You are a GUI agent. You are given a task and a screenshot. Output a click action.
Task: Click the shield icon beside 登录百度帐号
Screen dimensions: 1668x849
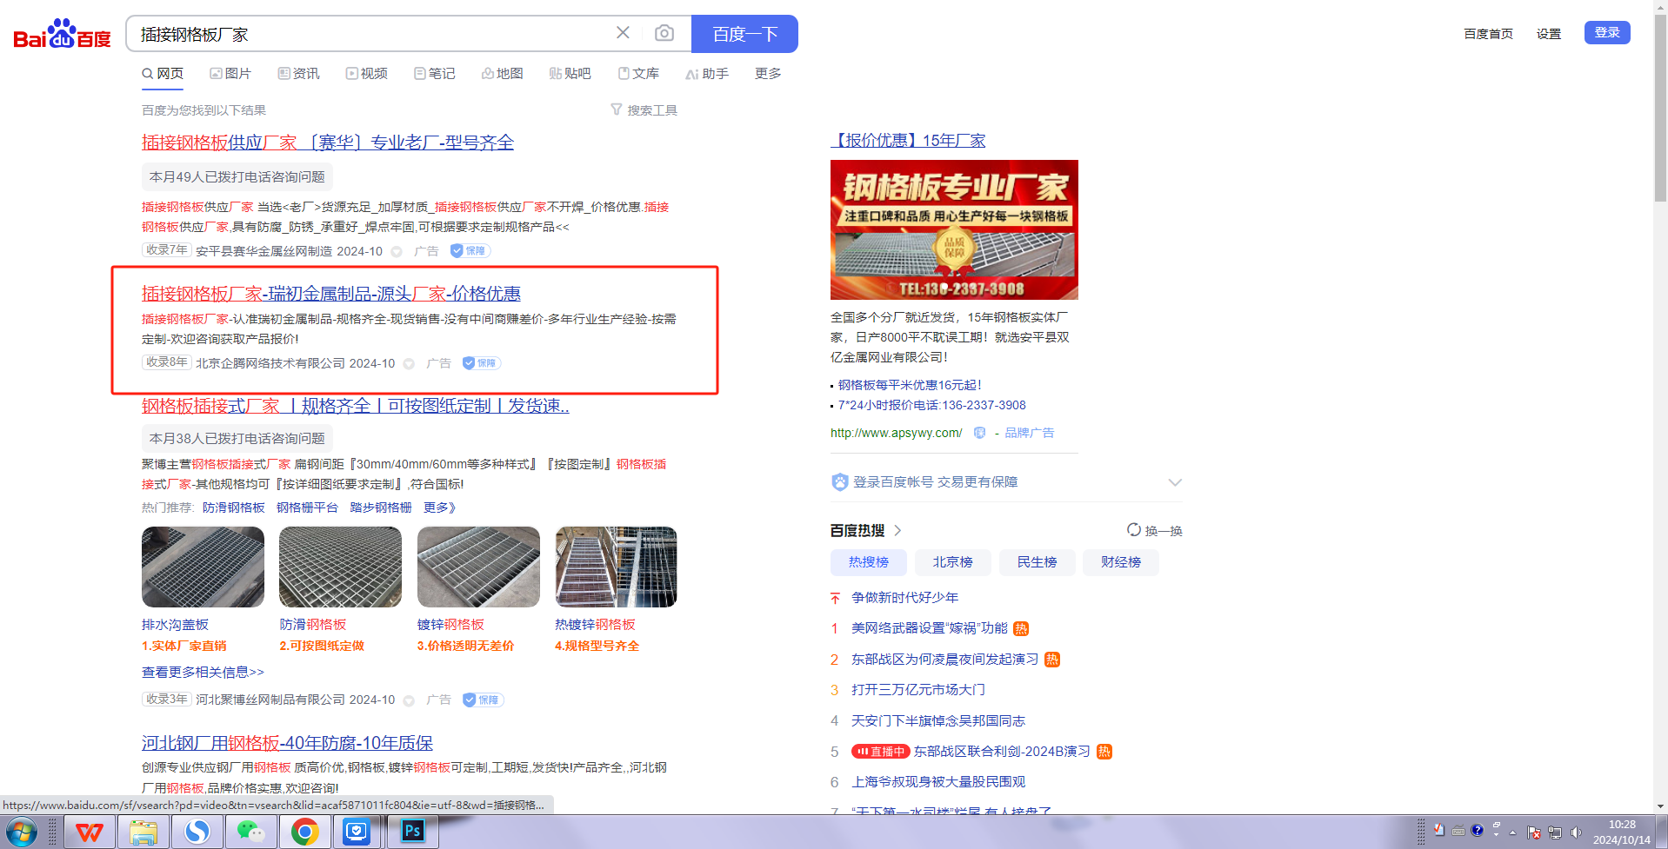[839, 482]
